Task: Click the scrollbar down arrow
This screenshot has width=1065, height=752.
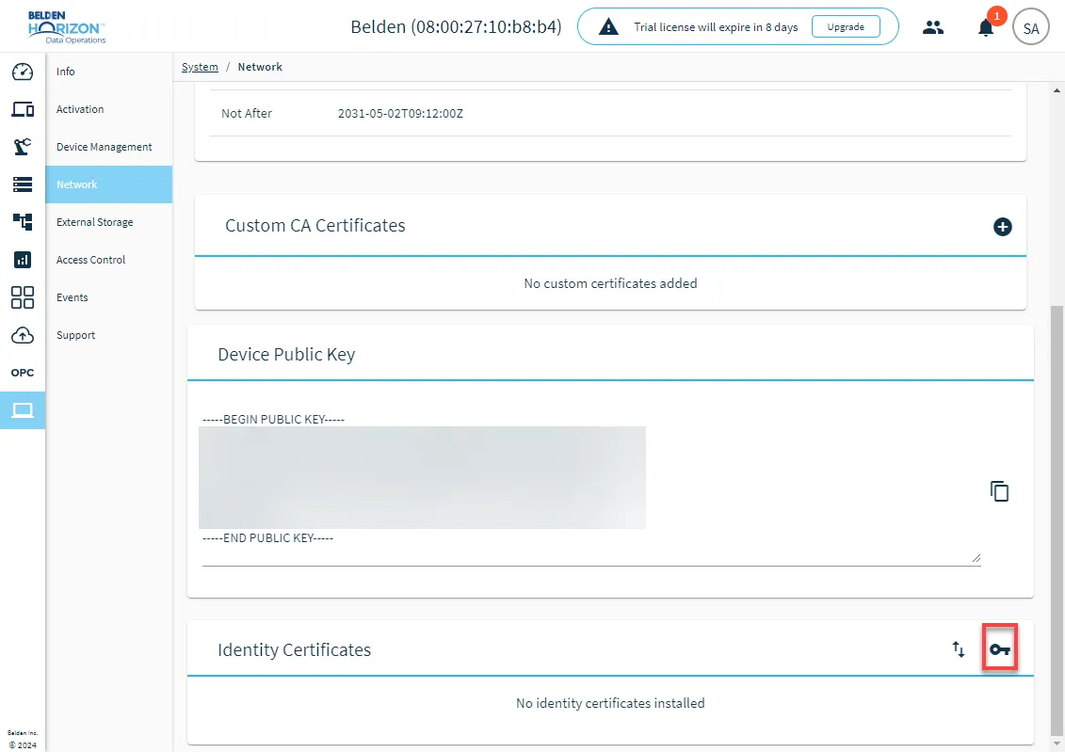Action: (1057, 744)
